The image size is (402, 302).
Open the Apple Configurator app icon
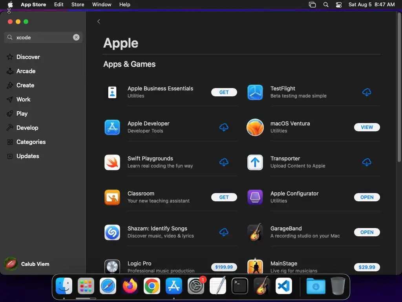click(255, 197)
